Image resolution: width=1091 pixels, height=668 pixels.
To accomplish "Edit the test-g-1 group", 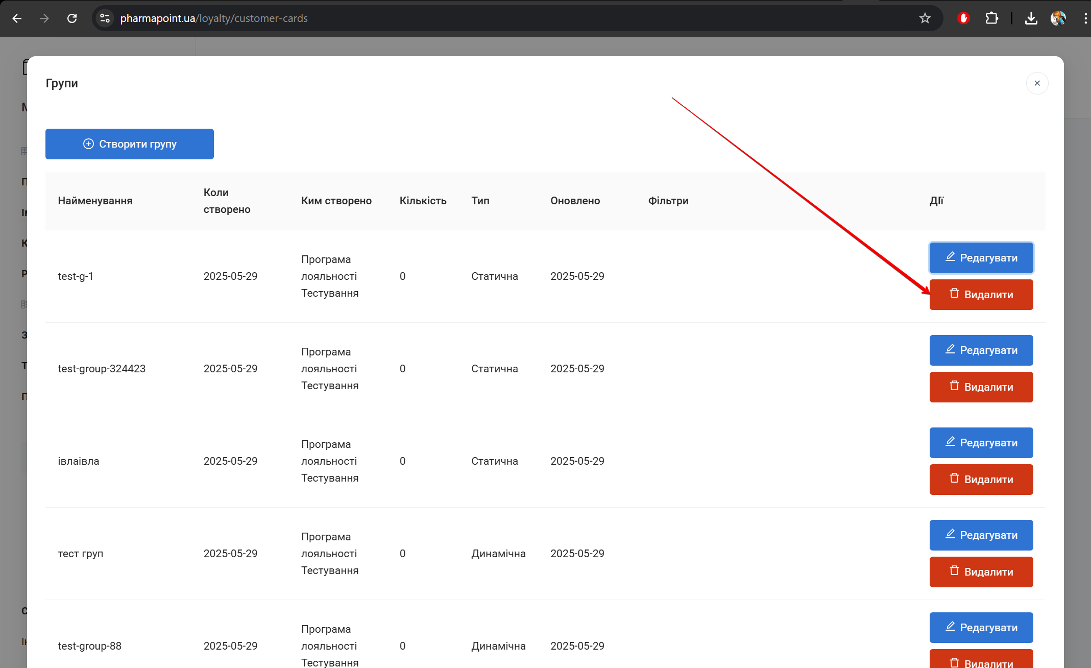I will tap(981, 258).
